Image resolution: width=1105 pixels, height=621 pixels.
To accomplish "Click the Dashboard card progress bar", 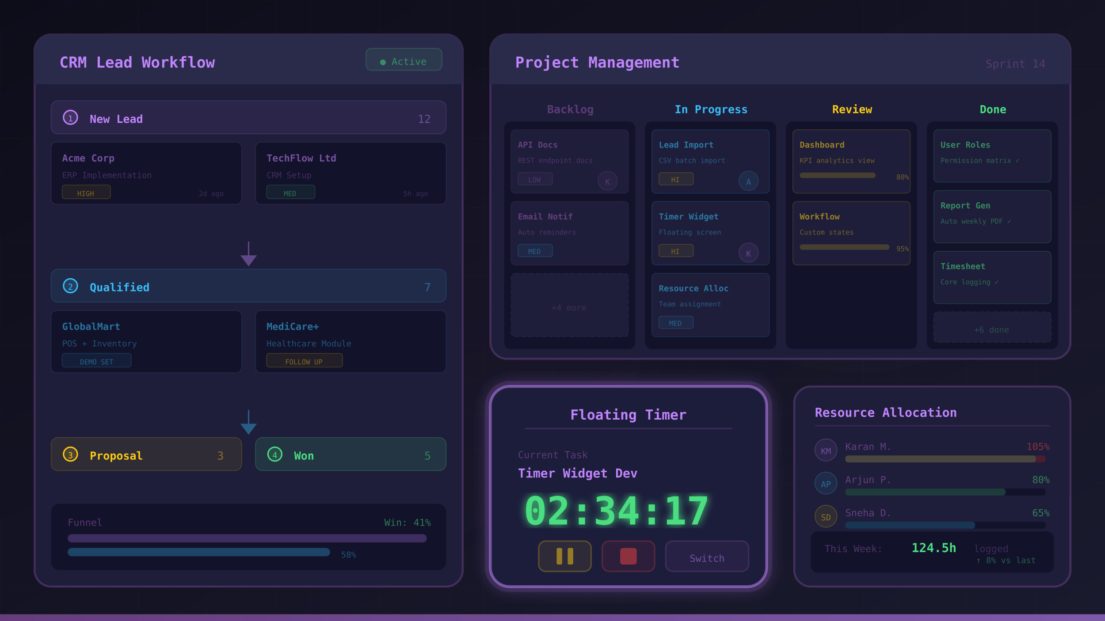I will tap(838, 175).
